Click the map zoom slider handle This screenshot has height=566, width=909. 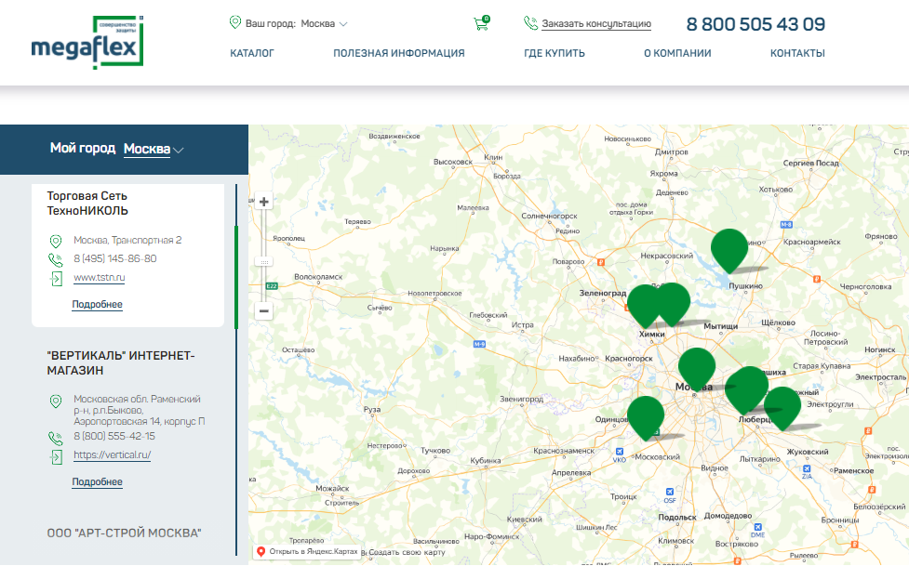264,262
